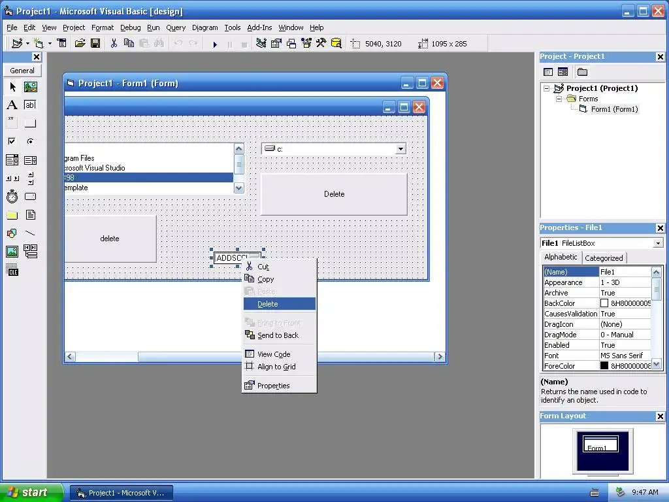Click the Find binoculars toolbar icon
Screen dimensions: 669x502
click(x=159, y=43)
